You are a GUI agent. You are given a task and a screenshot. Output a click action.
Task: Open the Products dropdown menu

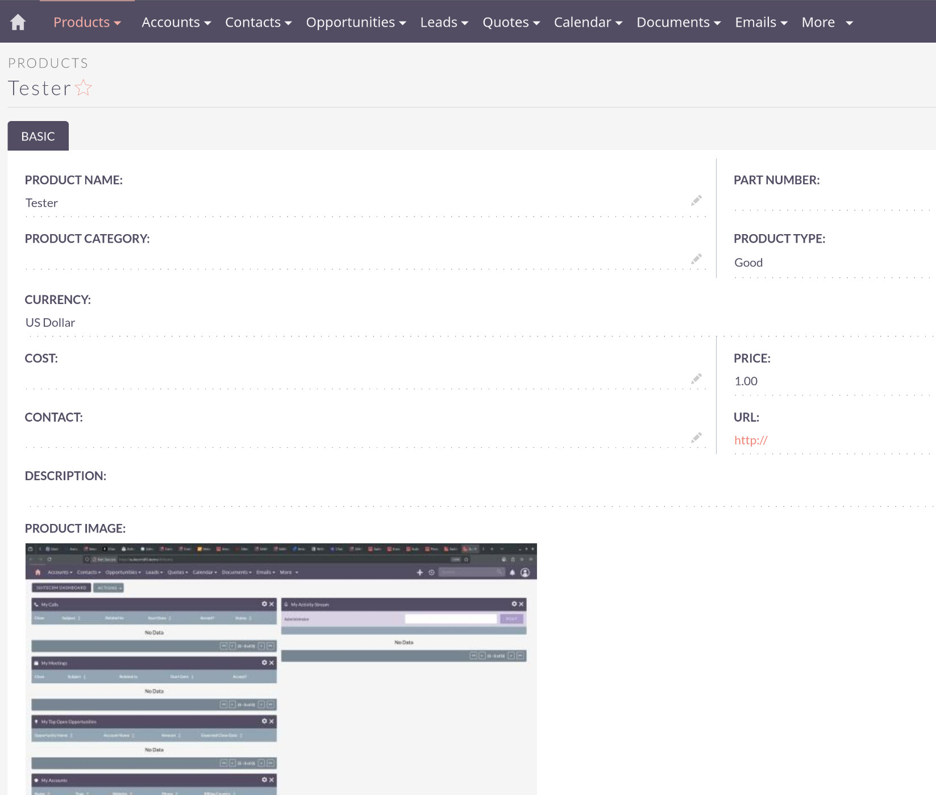coord(87,22)
